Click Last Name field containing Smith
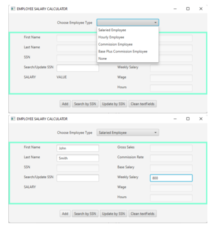 coord(78,158)
